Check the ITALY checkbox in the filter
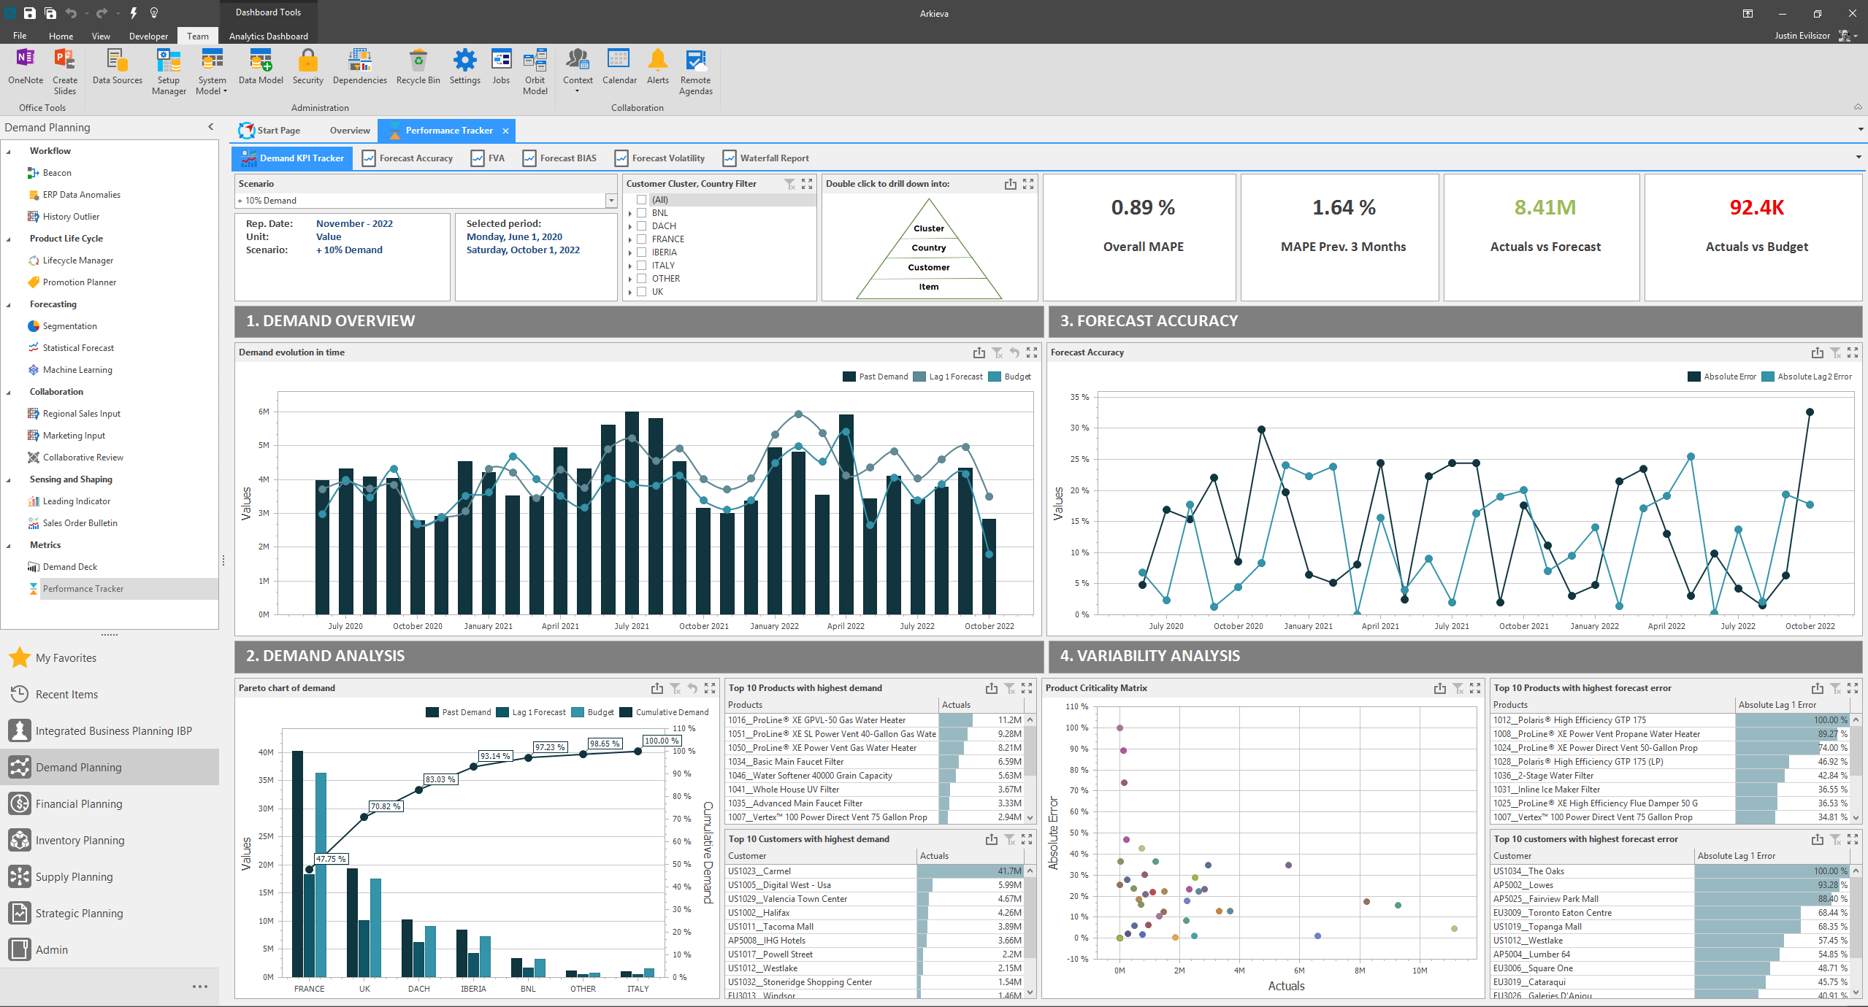This screenshot has height=1007, width=1868. (x=641, y=265)
